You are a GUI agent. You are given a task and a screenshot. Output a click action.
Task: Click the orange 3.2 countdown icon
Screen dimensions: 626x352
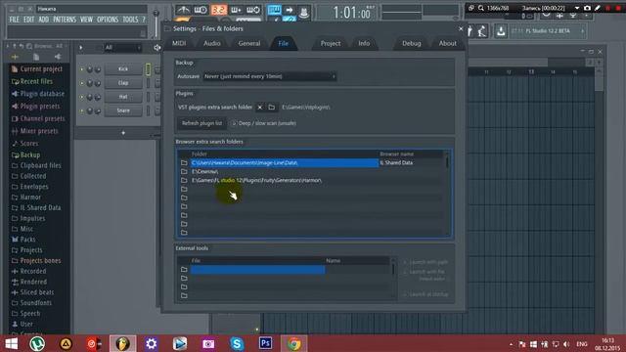[219, 10]
